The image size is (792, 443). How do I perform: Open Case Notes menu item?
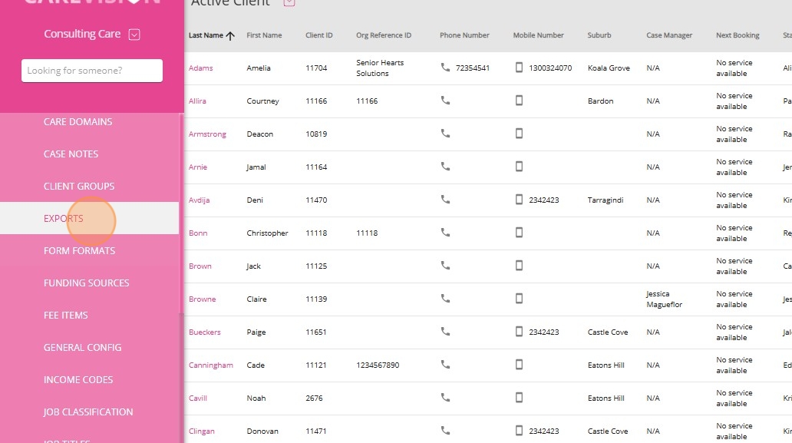(71, 154)
